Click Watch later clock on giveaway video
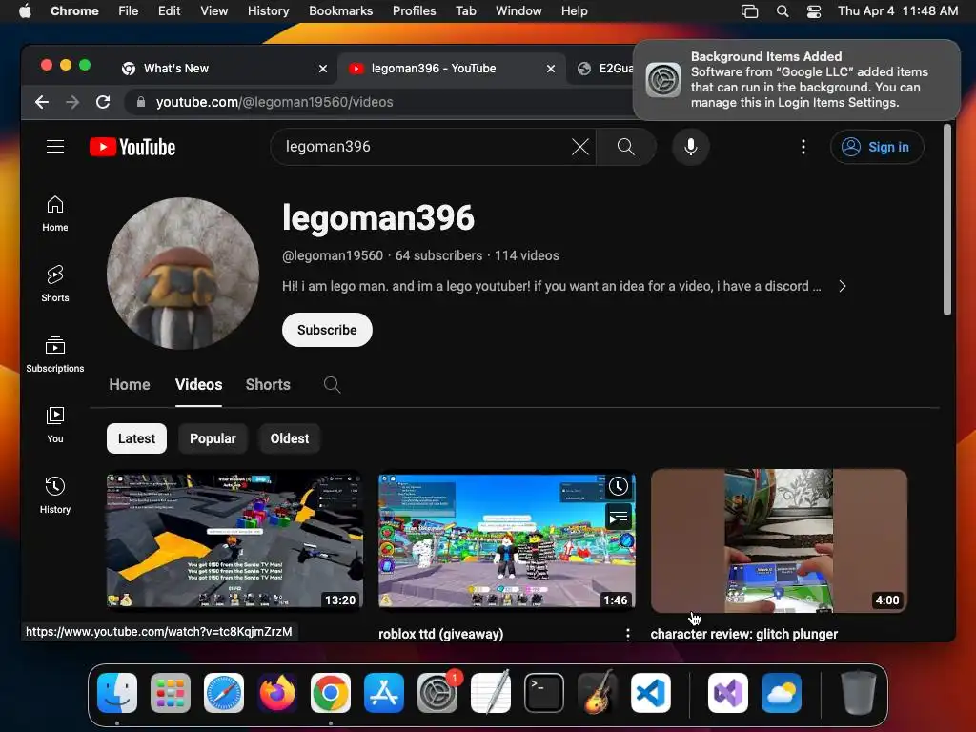 coord(618,486)
